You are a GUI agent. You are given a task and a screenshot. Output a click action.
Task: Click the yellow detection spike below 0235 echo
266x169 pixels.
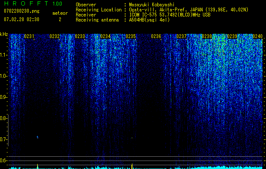[x=132, y=166]
